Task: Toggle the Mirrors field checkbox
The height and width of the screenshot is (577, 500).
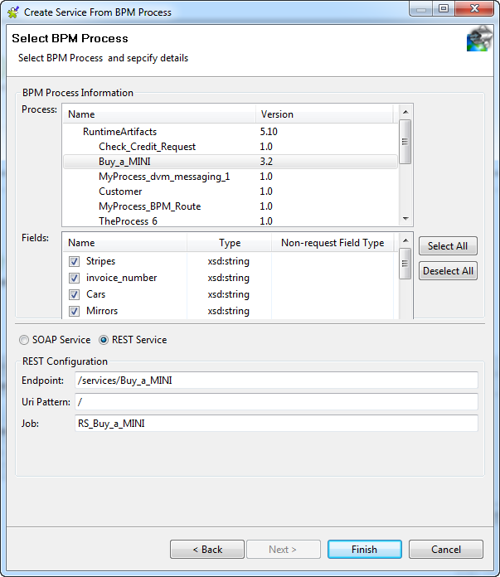Action: [x=74, y=312]
